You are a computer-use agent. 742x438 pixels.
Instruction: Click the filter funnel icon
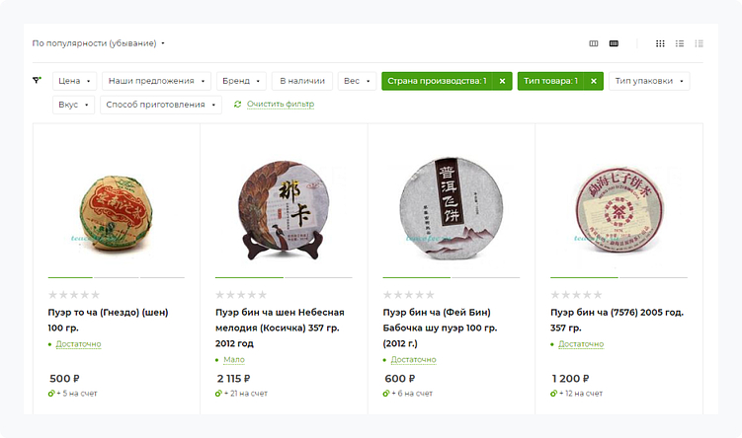point(38,81)
